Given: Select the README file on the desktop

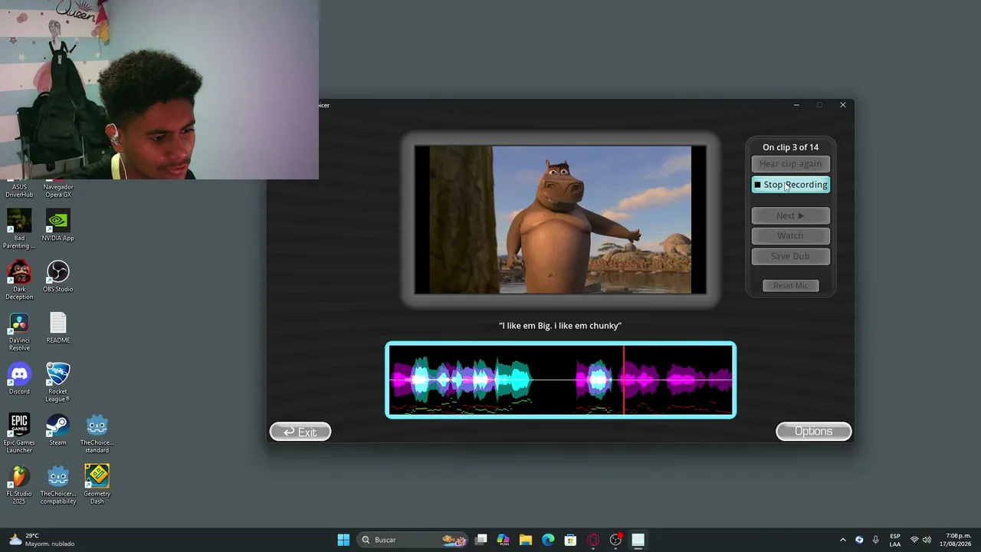Looking at the screenshot, I should (58, 327).
